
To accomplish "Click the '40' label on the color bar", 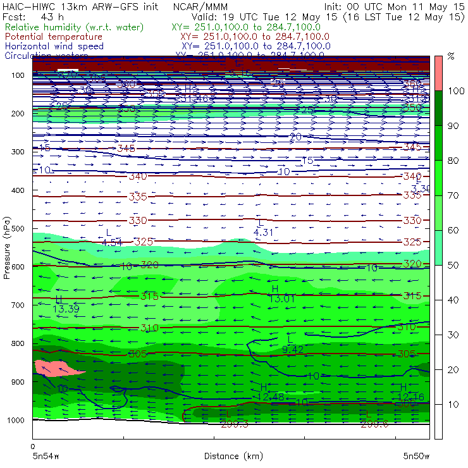I will point(453,300).
